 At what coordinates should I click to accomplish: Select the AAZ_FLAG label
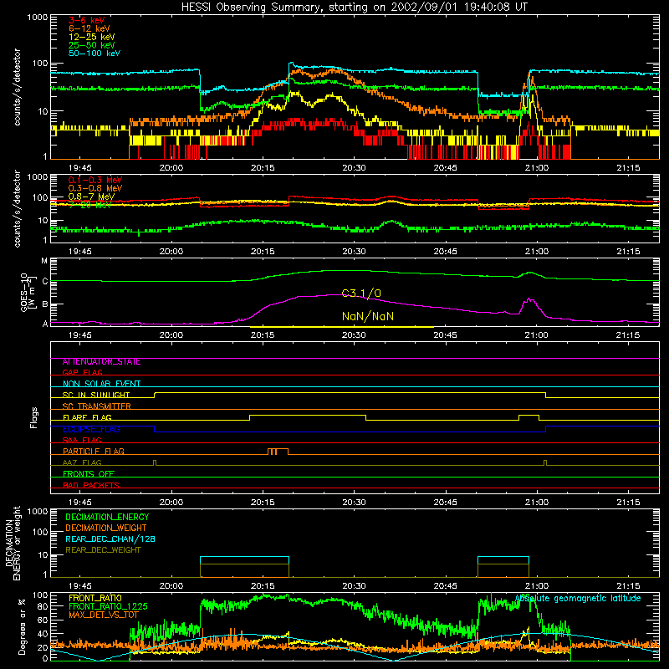coord(82,463)
